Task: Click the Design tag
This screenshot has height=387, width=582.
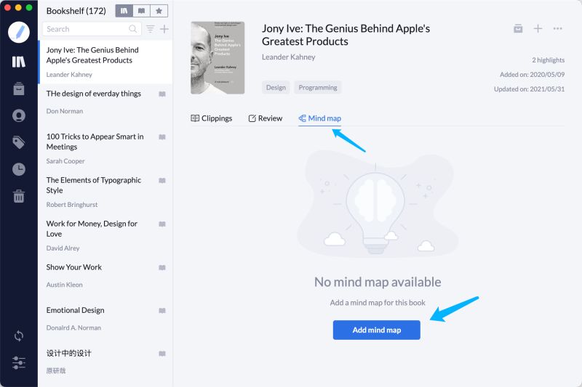Action: [276, 87]
